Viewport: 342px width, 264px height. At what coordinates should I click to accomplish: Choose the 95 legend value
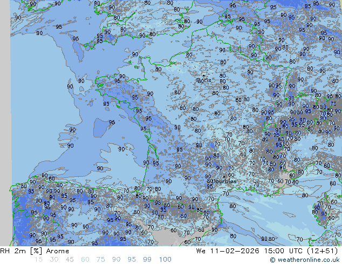pos(132,260)
